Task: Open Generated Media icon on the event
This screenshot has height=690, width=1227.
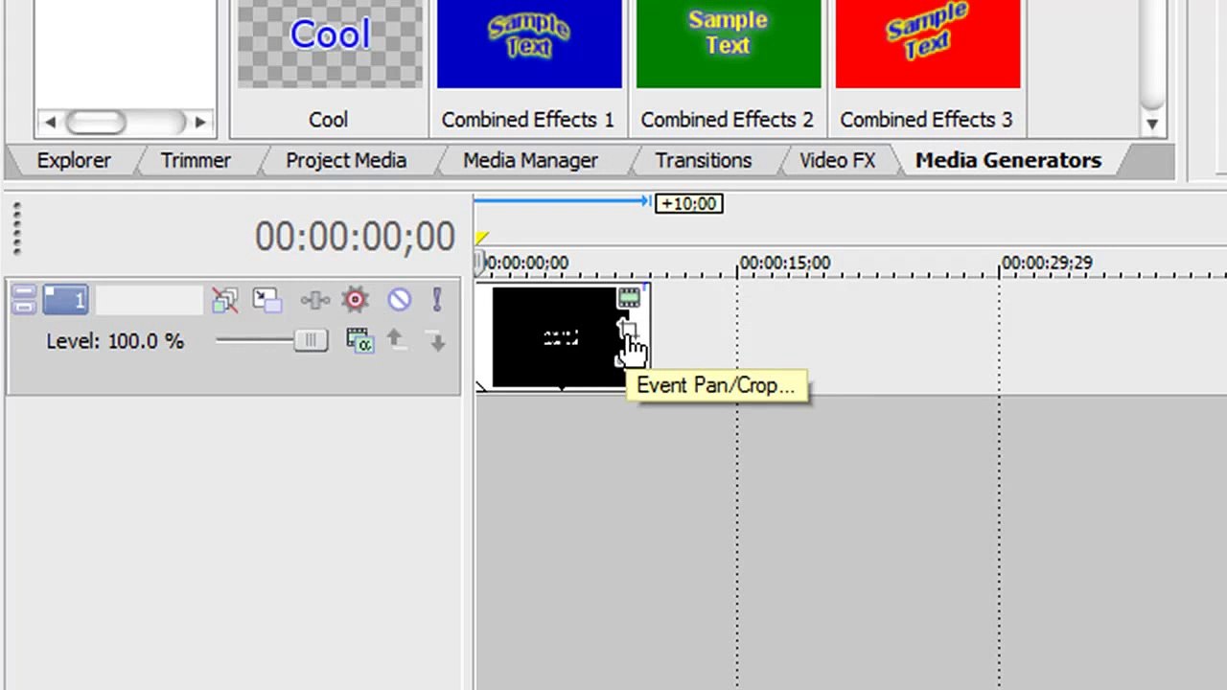Action: [629, 298]
